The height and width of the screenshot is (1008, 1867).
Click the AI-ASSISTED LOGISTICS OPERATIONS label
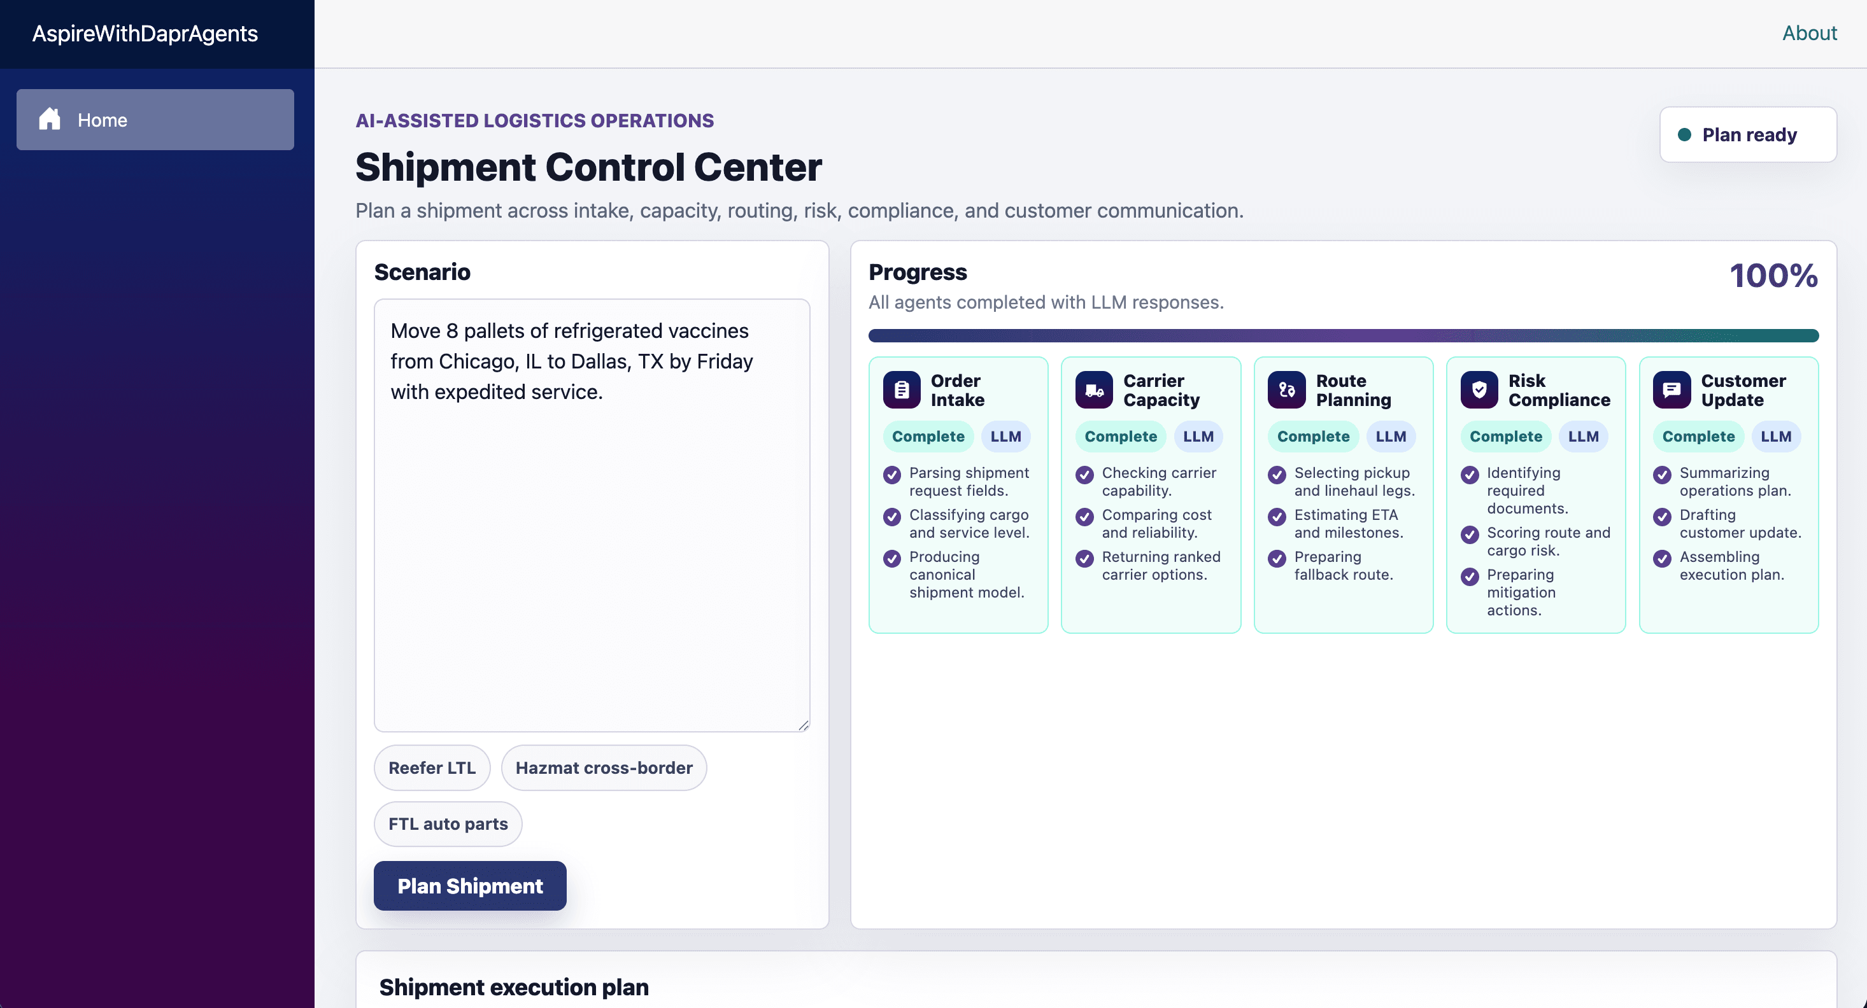pyautogui.click(x=534, y=120)
